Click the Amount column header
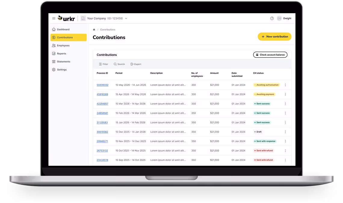 [x=214, y=73]
